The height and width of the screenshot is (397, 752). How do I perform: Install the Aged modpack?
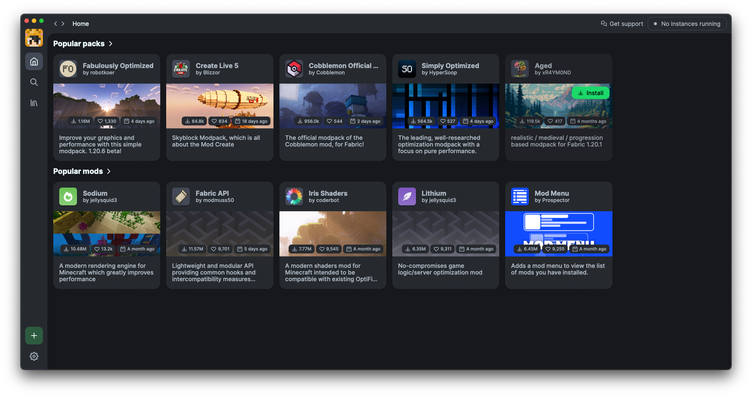(590, 93)
